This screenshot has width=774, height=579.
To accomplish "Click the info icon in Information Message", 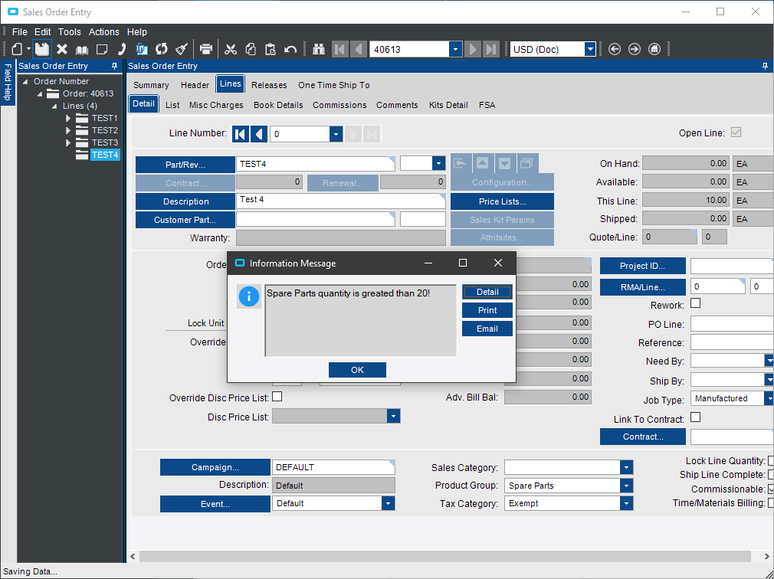I will 249,296.
